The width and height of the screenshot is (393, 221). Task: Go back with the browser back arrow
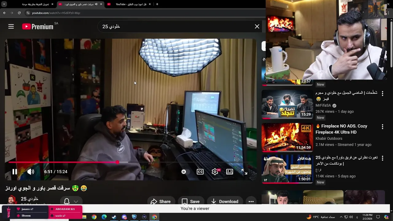click(4, 13)
